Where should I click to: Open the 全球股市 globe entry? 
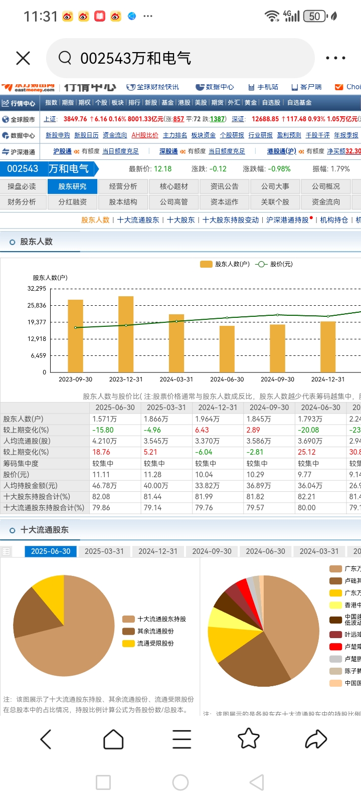tap(19, 119)
